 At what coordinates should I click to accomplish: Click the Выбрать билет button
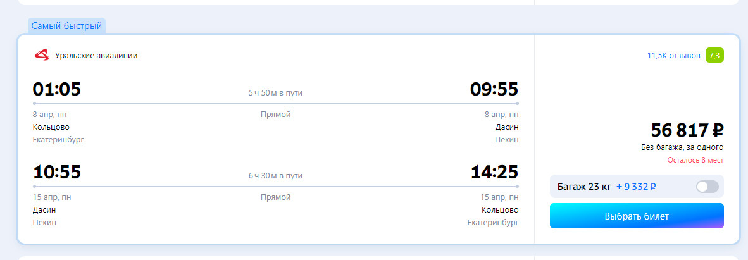[637, 216]
